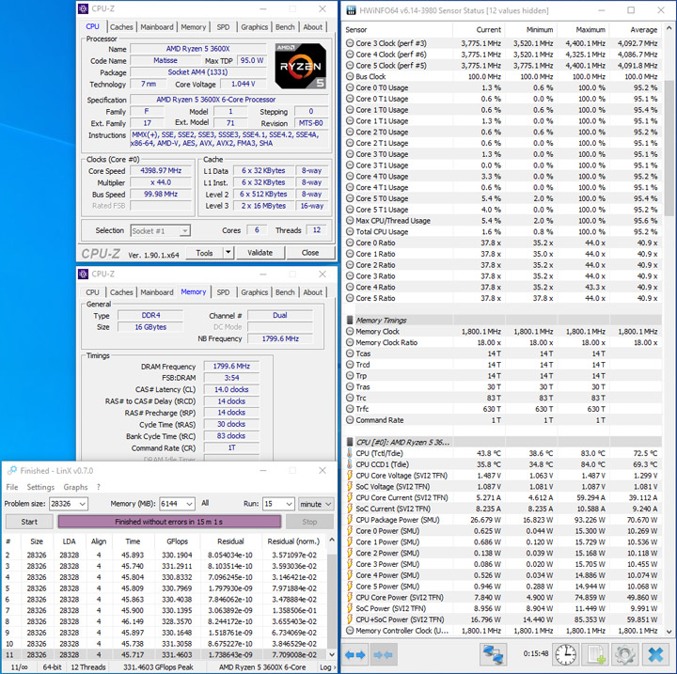Switch to Mainboard tab in the processor CPU-Z window
This screenshot has height=674, width=677.
tap(157, 26)
